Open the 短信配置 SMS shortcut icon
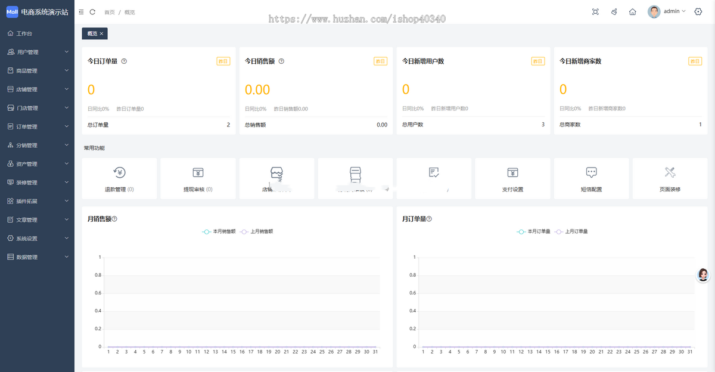 point(591,173)
